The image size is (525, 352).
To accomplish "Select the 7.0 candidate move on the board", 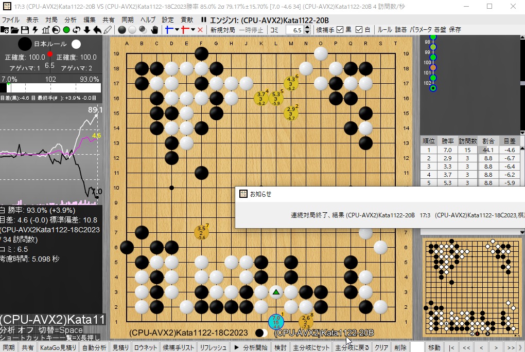I will tap(276, 322).
